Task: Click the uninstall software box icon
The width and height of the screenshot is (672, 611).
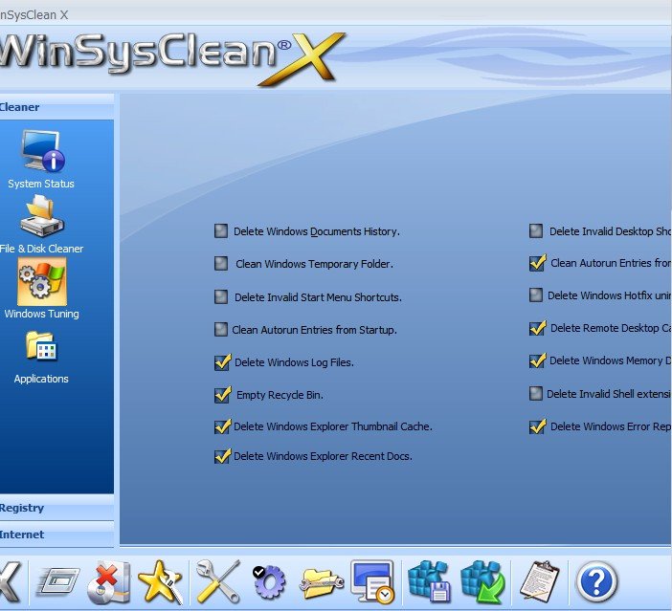Action: 109,582
